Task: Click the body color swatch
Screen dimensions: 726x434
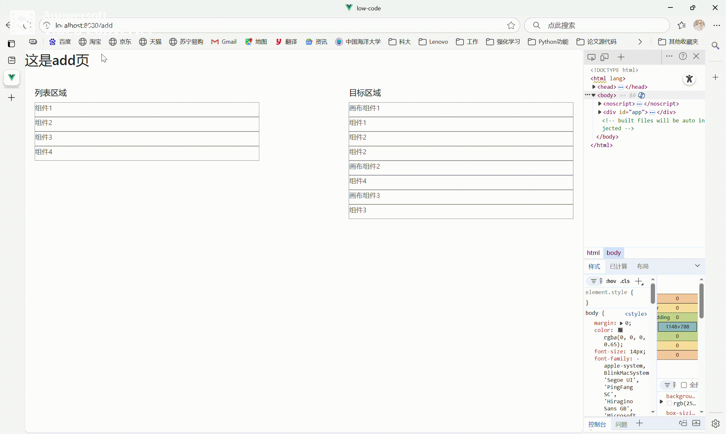Action: coord(620,330)
